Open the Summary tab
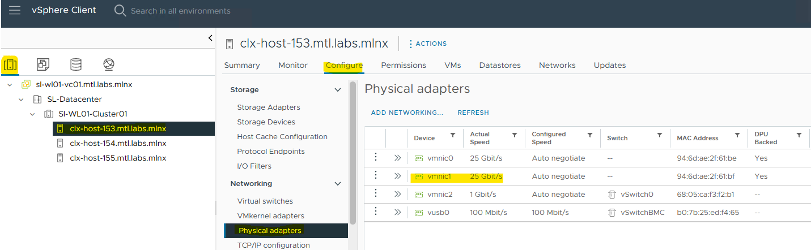811x250 pixels. [242, 65]
